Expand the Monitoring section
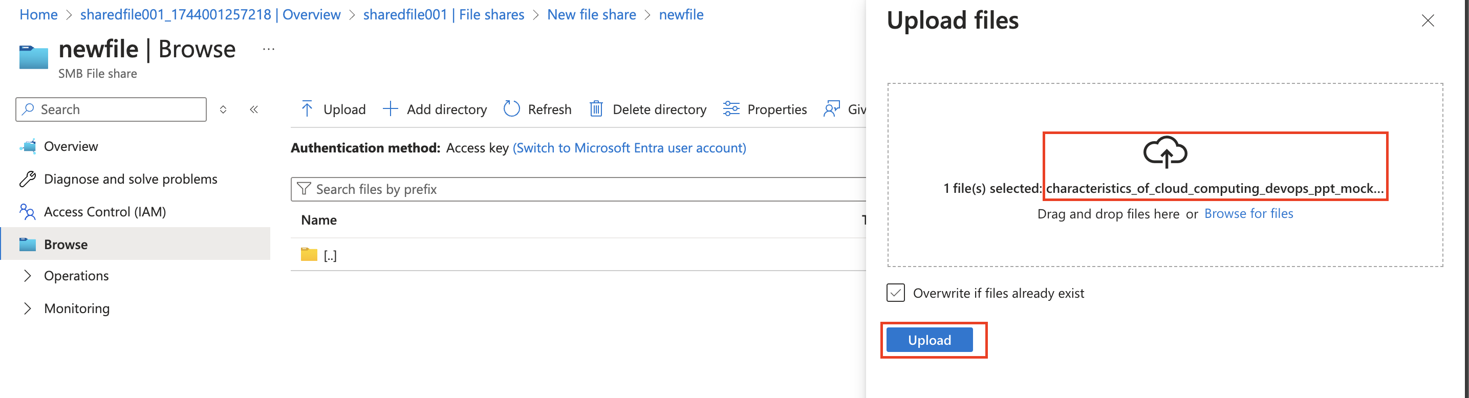This screenshot has width=1469, height=398. (27, 308)
